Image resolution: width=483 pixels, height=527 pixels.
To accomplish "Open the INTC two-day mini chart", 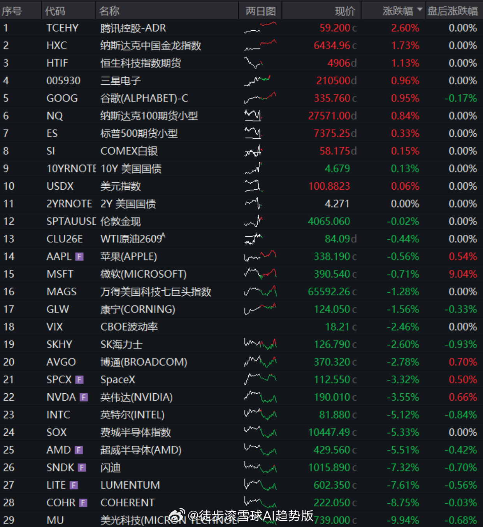I will [x=260, y=415].
